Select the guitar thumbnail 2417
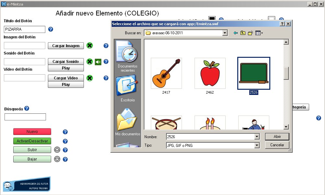This screenshot has height=195, width=325. coord(166,73)
